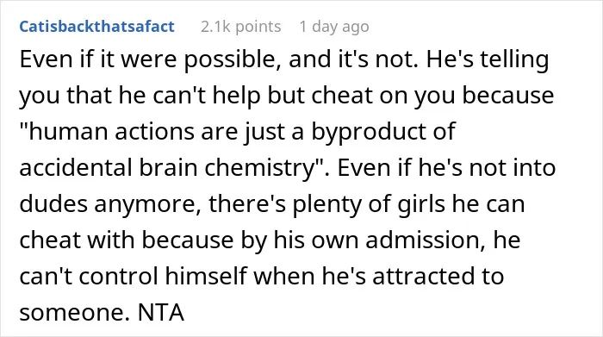Click the word "NTA" ending the comment
Image resolution: width=603 pixels, height=337 pixels.
161,312
